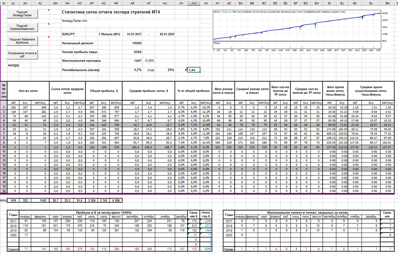Image resolution: width=398 pixels, height=255 pixels.
Task: Click the 'Макс время жизни сетки' header
Action: 335,91
